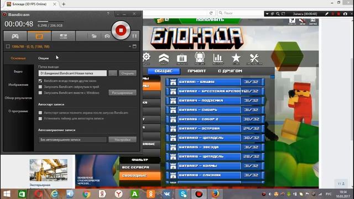Select Bandicam screen recording mode rectangle icon
Image resolution: width=354 pixels, height=199 pixels.
(39, 36)
